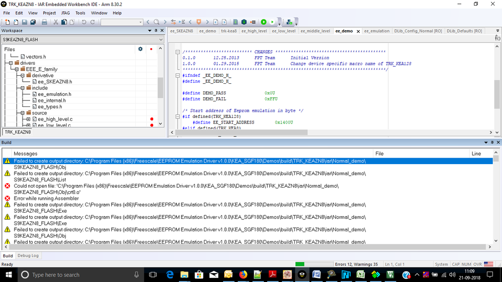This screenshot has width=502, height=282.
Task: Close the ee_demo editor tab
Action: coord(358,31)
